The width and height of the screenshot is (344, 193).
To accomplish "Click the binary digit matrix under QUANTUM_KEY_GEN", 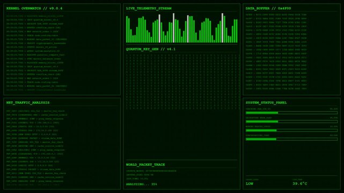I will pyautogui.click(x=182, y=81).
